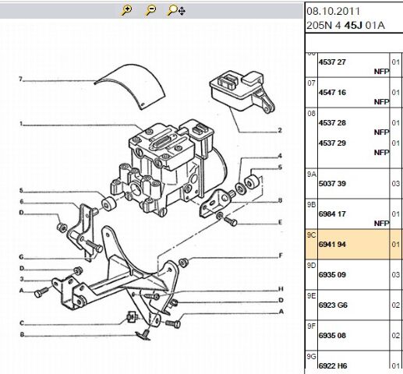
Task: Click reference code 9A in parts table
Action: (x=311, y=175)
